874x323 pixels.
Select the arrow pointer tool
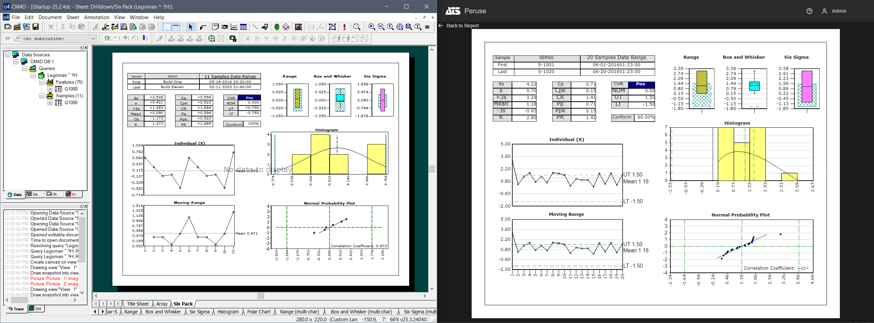pyautogui.click(x=191, y=27)
